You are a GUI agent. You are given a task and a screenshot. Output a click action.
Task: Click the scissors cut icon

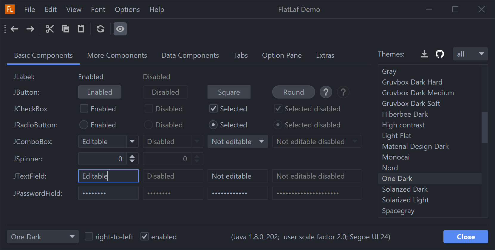coord(50,29)
